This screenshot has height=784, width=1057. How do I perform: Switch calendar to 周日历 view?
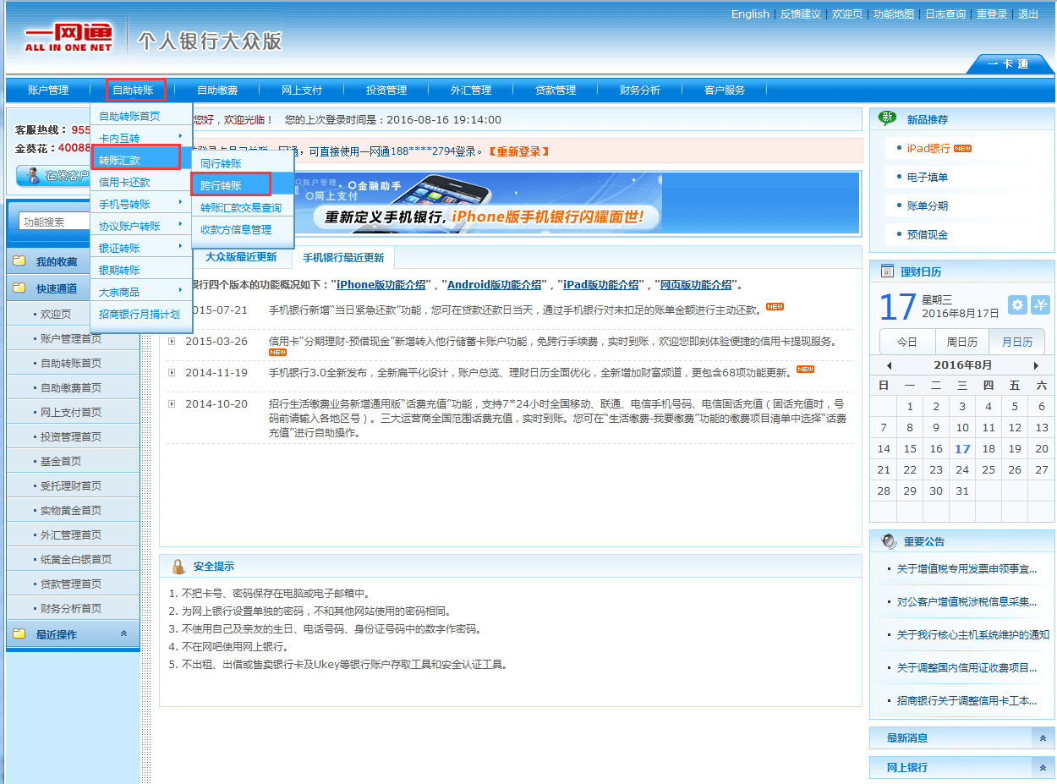pyautogui.click(x=961, y=343)
